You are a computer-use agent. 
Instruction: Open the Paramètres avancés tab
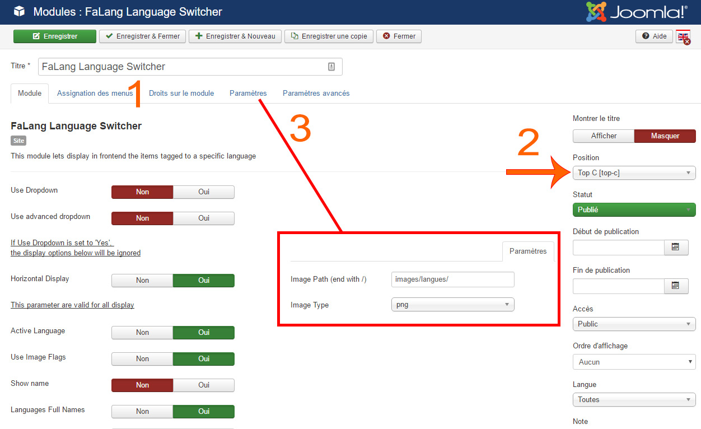(x=316, y=94)
